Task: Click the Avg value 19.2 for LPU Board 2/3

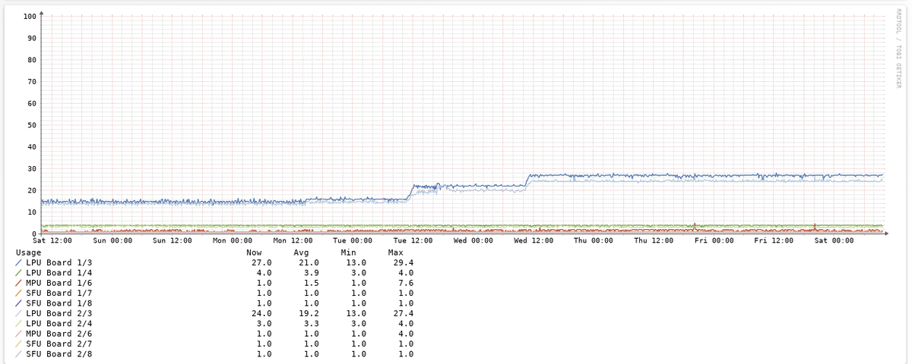Action: click(310, 313)
